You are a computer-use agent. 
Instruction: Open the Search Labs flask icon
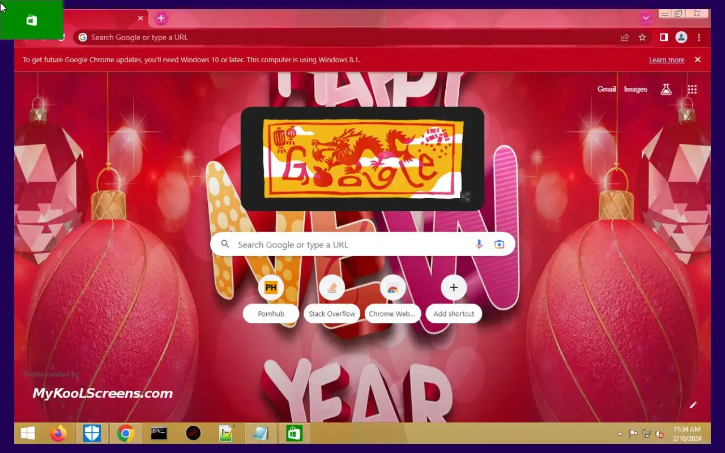(x=666, y=89)
